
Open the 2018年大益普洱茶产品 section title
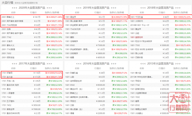160,8
